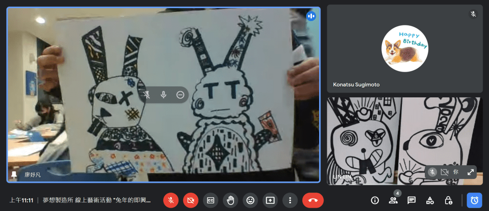Open the in-call chat panel

pyautogui.click(x=411, y=200)
